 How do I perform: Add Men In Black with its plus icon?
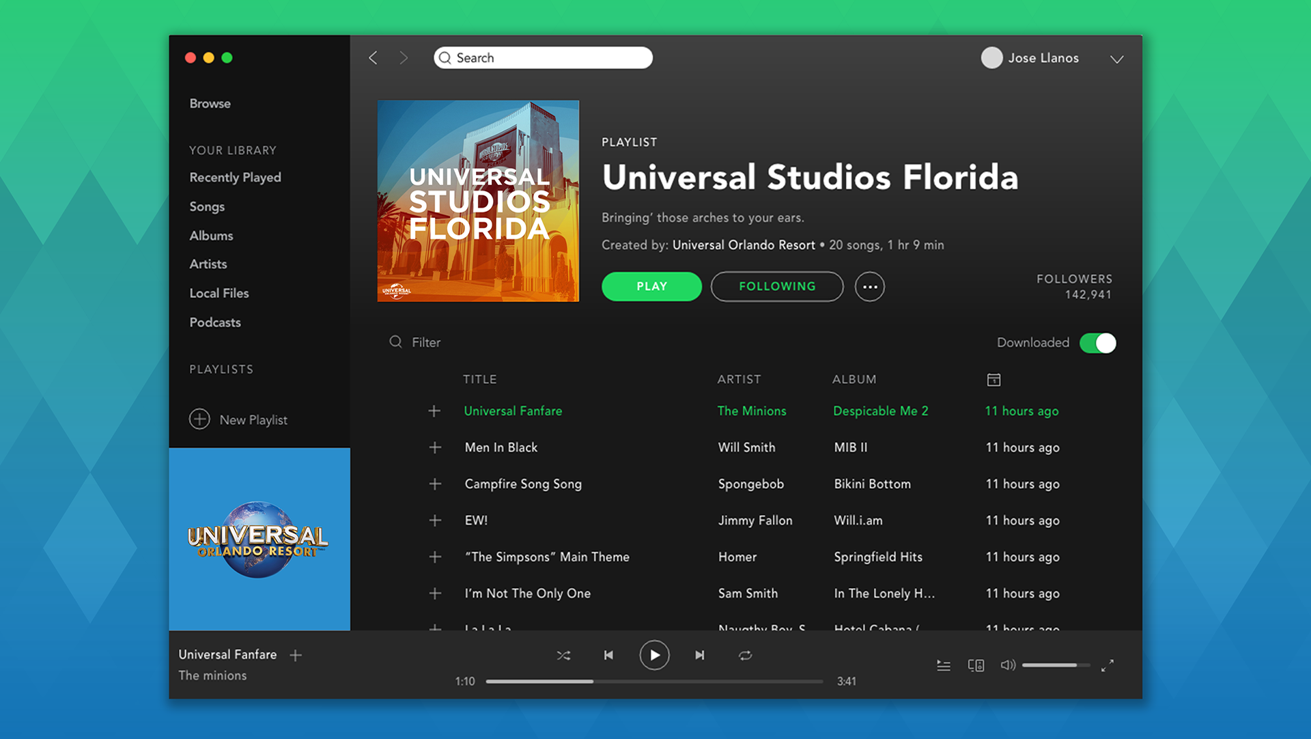(435, 447)
